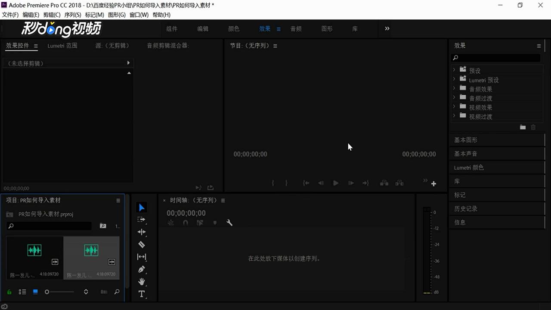Open Creative Cloud icon in status bar
This screenshot has height=310, width=551.
tap(4, 307)
